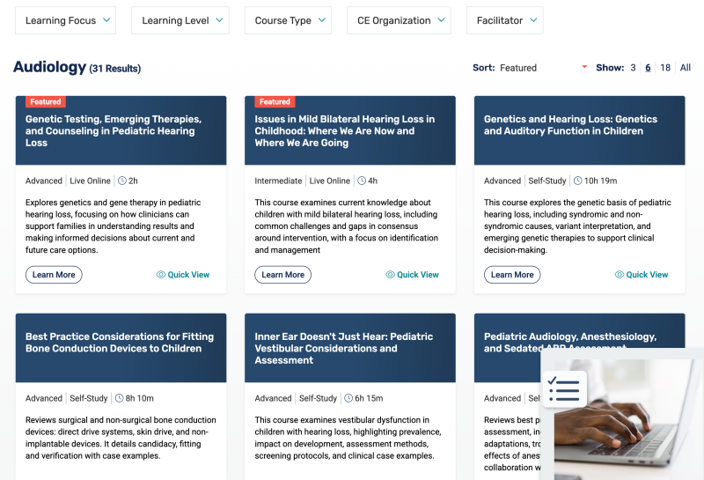
Task: Show All results
Action: [x=686, y=68]
